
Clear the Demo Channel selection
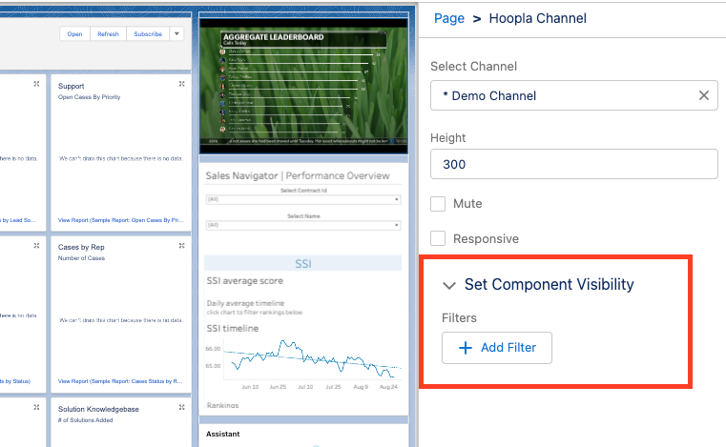coord(703,95)
